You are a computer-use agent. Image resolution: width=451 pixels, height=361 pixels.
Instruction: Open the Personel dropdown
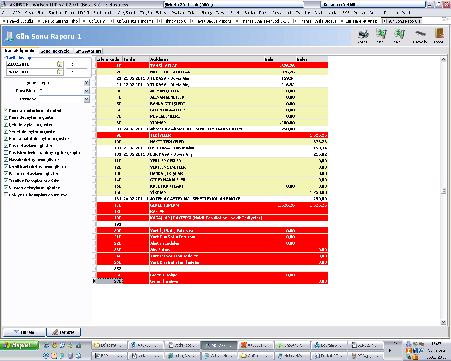[x=86, y=99]
